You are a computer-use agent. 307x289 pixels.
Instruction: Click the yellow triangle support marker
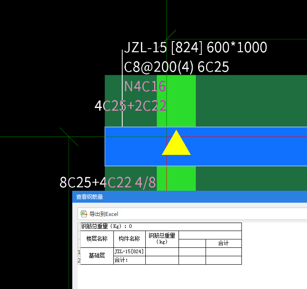(x=176, y=143)
